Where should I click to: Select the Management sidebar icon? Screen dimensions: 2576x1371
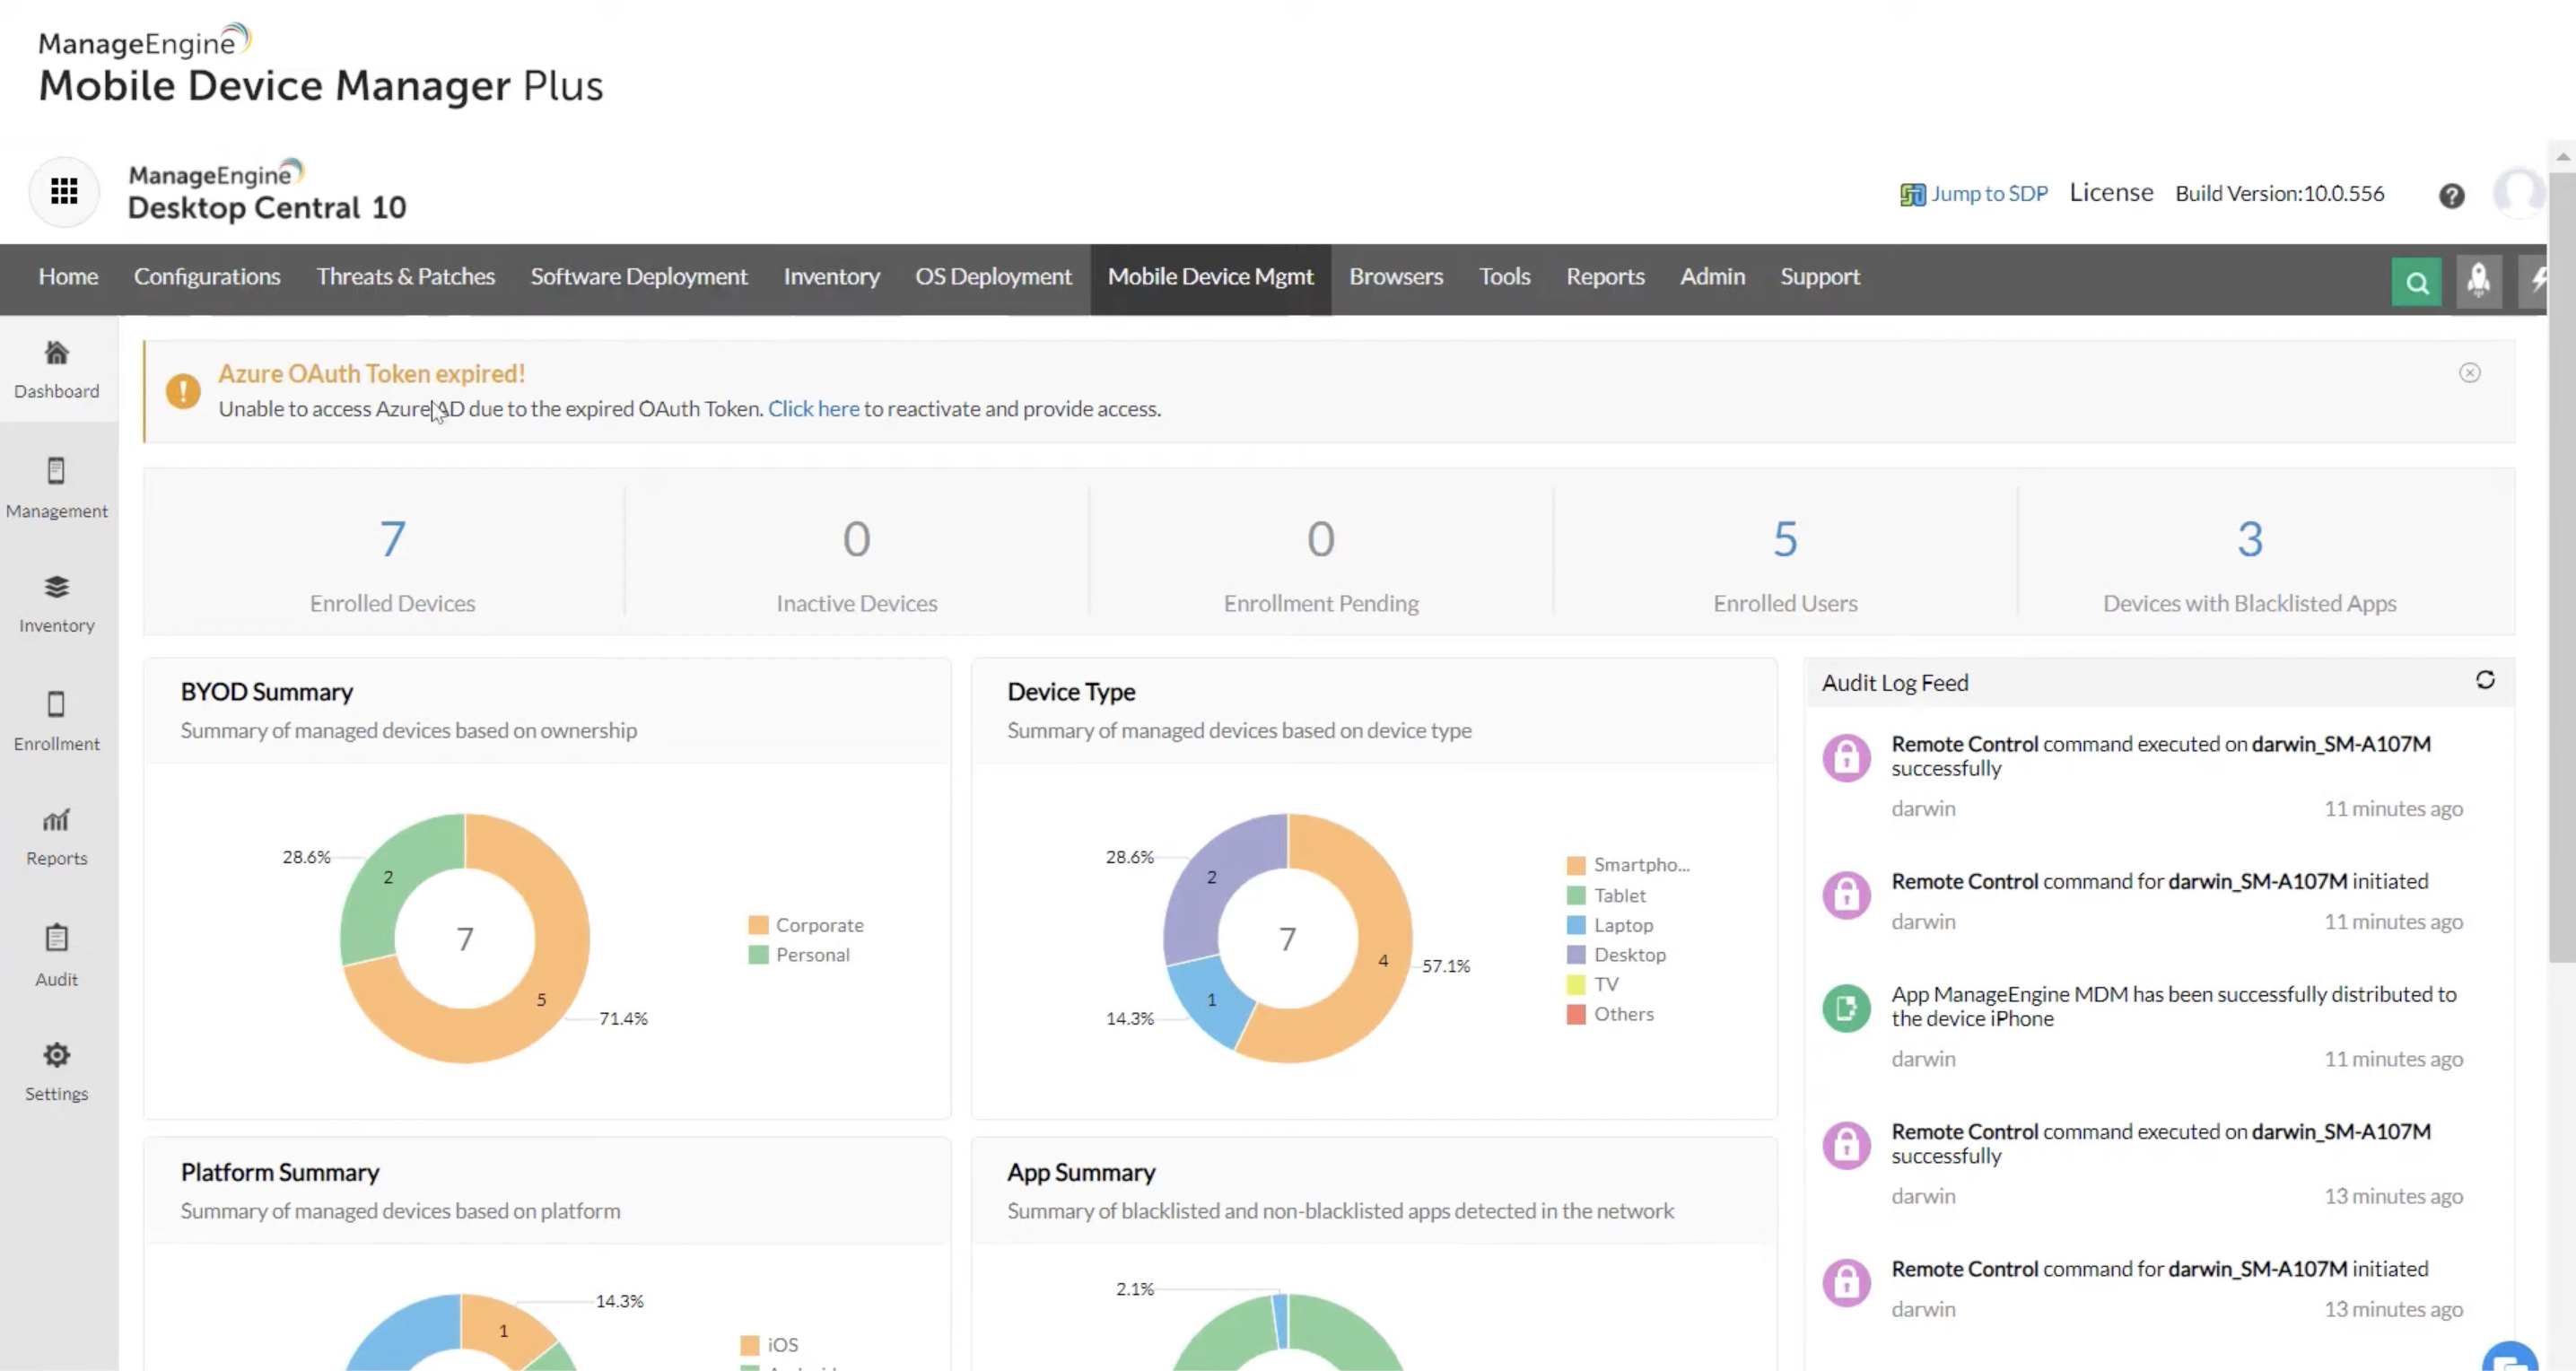click(56, 487)
